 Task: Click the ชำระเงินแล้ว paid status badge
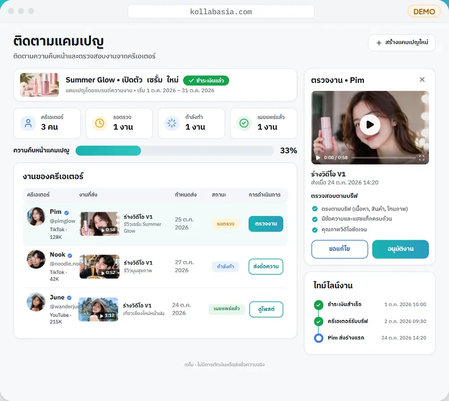[x=206, y=81]
